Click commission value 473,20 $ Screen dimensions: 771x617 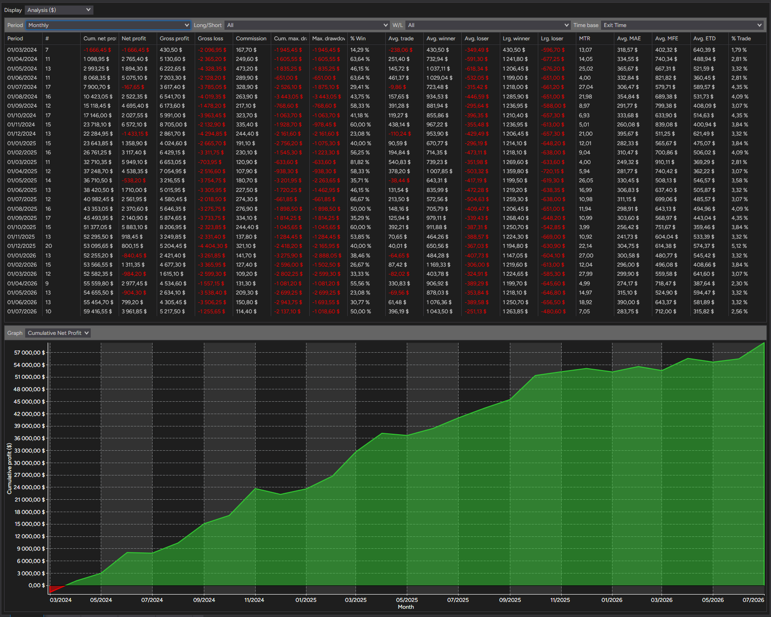246,69
